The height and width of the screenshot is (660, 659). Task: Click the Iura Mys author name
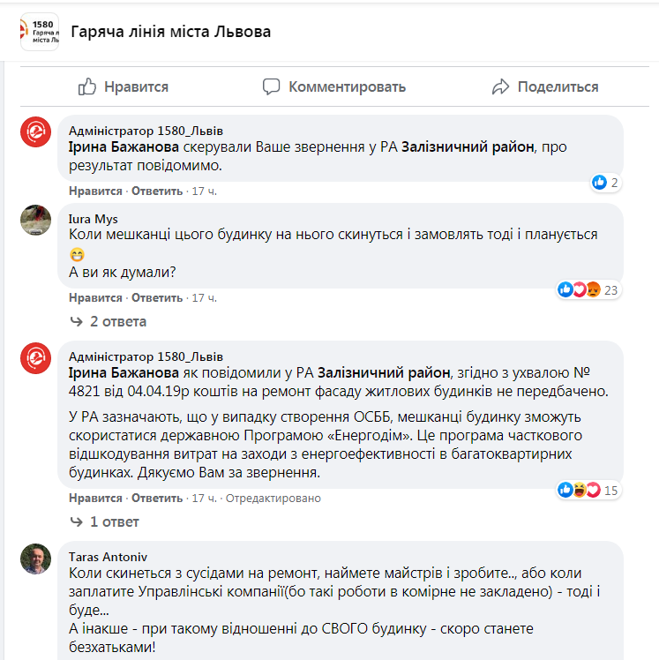(93, 219)
